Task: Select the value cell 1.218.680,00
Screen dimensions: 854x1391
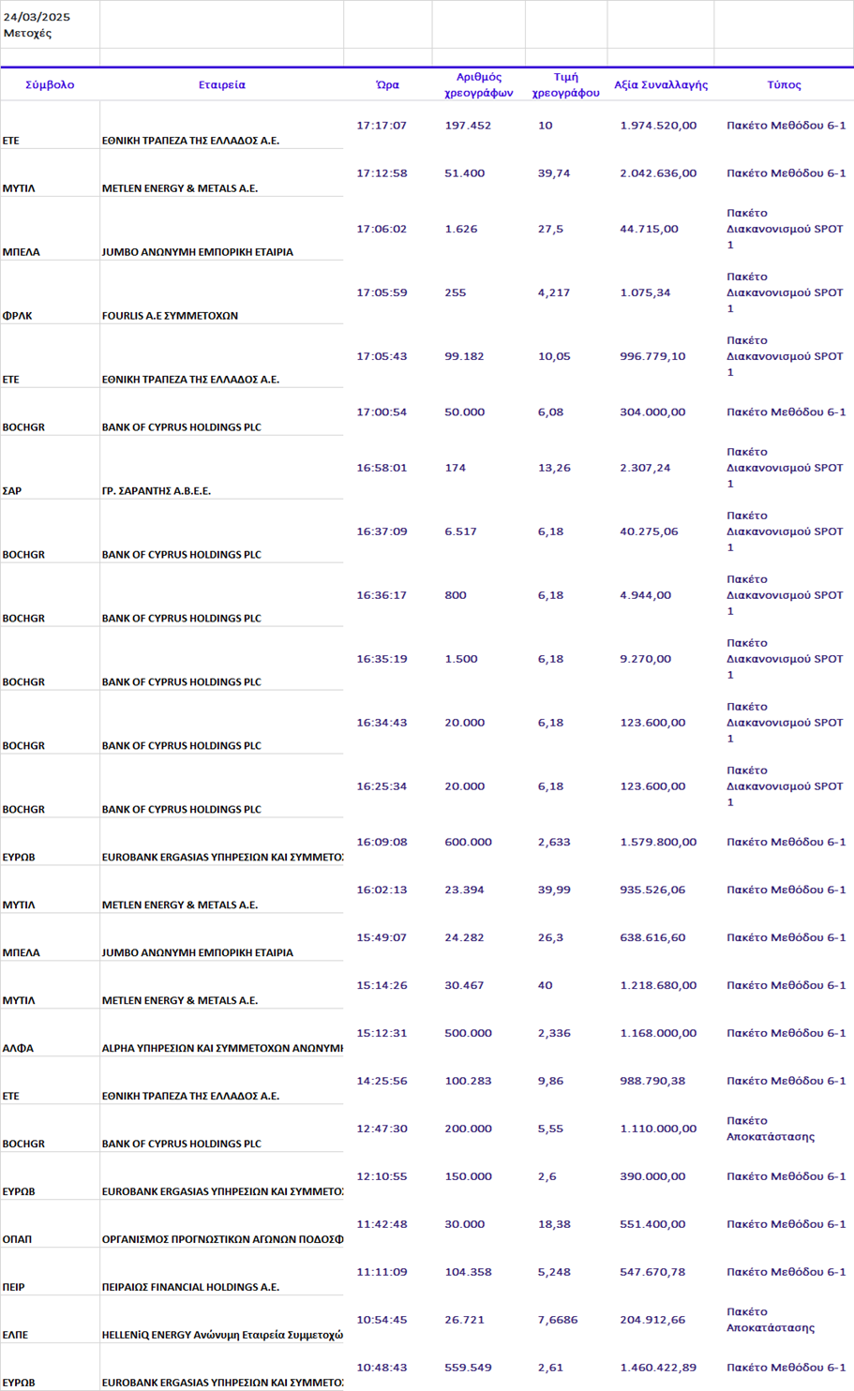Action: [658, 985]
